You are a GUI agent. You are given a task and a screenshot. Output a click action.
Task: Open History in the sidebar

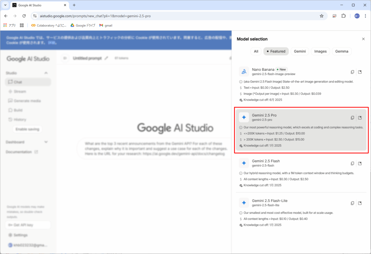point(28,119)
